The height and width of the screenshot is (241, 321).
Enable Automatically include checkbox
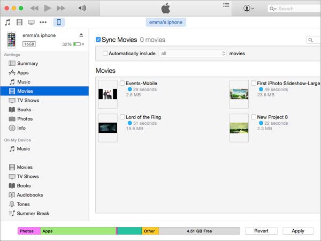point(105,53)
